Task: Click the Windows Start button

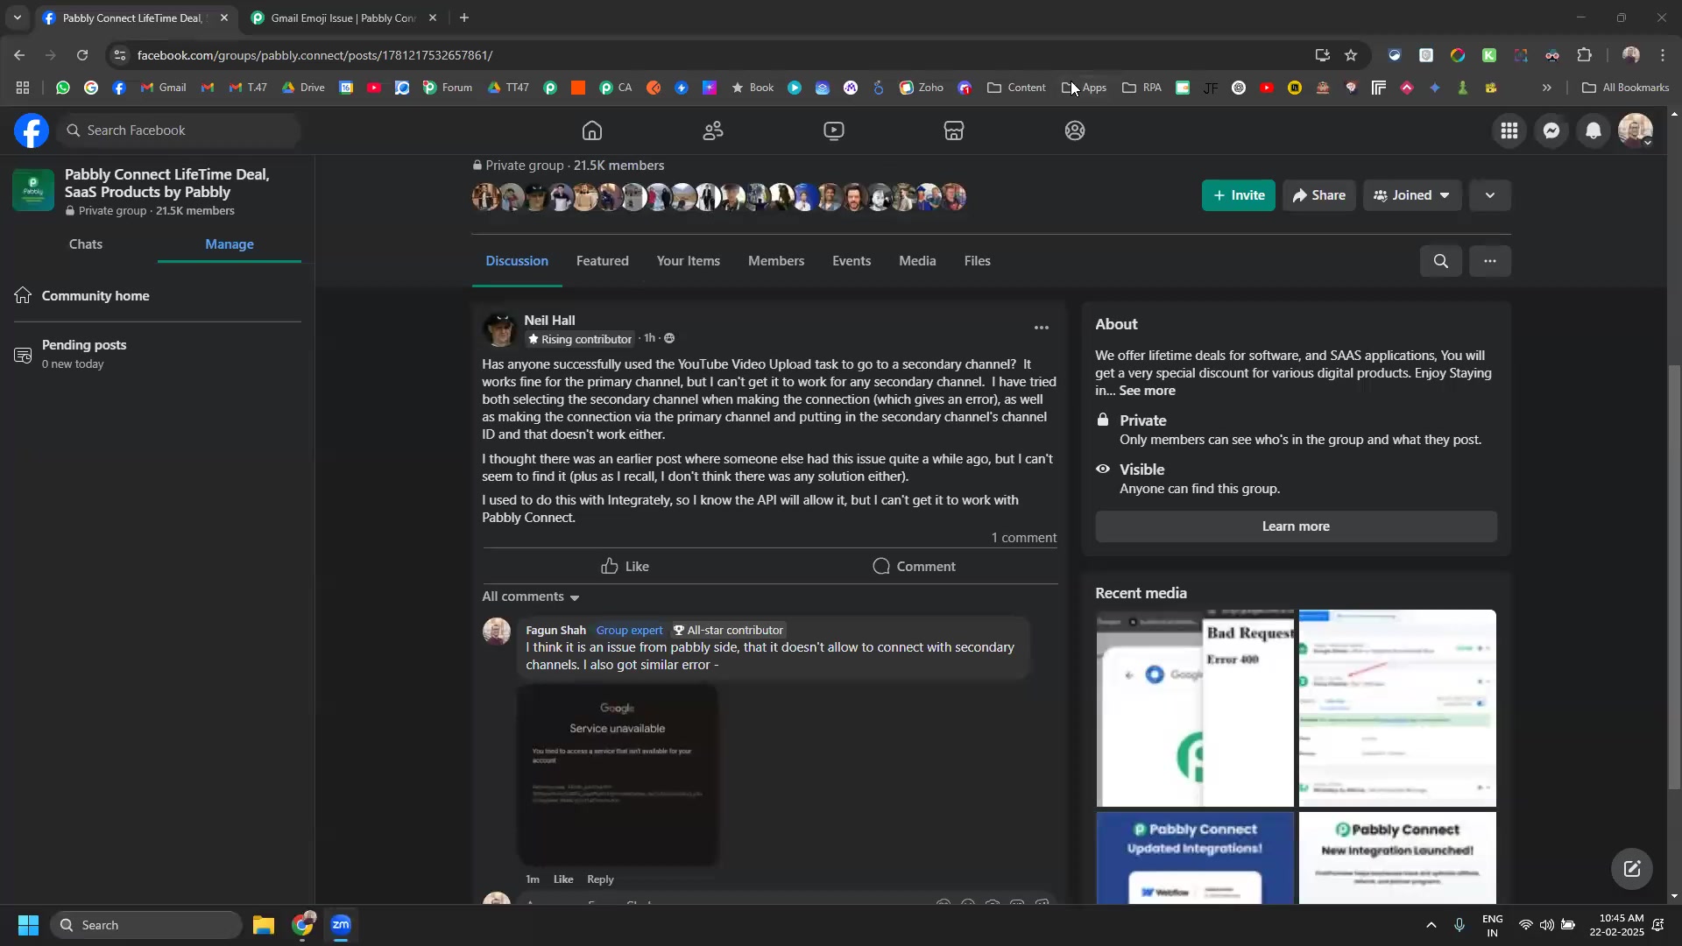Action: [28, 925]
